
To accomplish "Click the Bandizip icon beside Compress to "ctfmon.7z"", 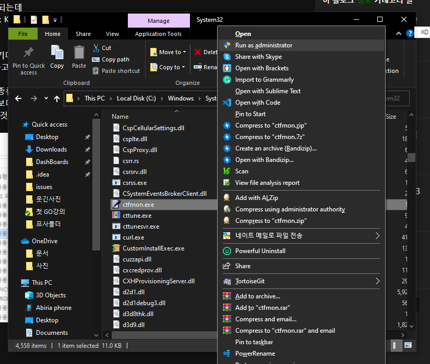I will click(227, 137).
